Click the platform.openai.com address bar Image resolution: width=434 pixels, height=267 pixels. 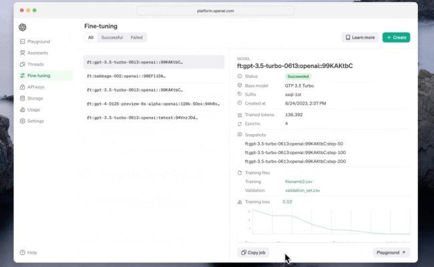(216, 11)
